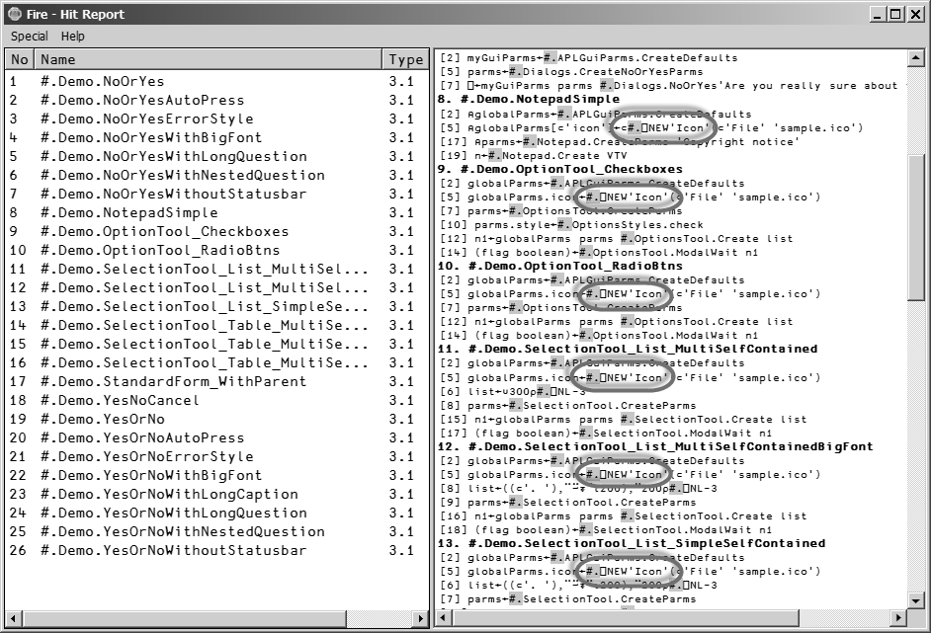The width and height of the screenshot is (931, 633).
Task: Select row #.Demo.NoOrYesAutoPress in the list
Action: [216, 101]
